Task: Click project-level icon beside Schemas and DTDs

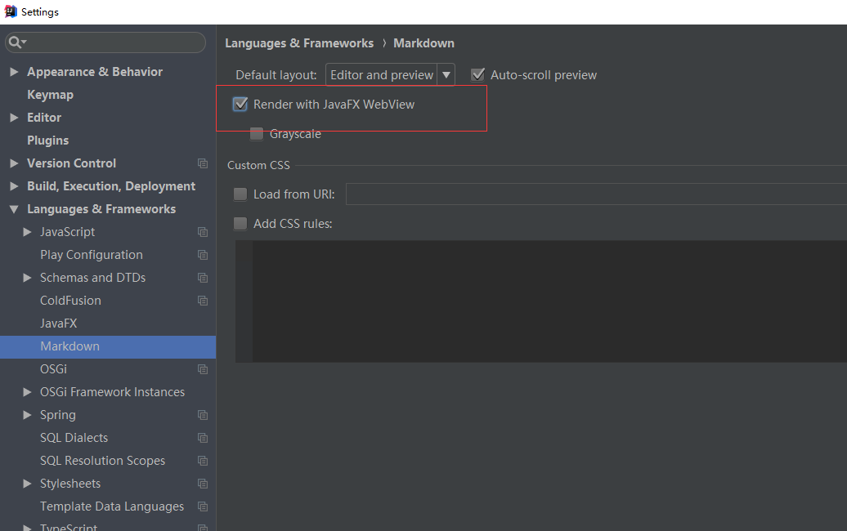Action: [203, 278]
